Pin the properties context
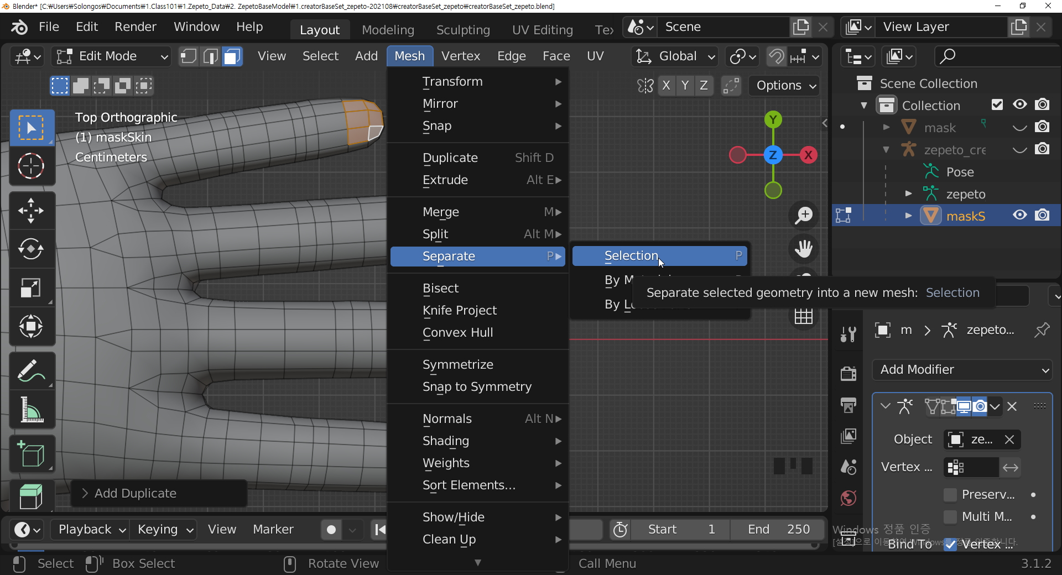Image resolution: width=1062 pixels, height=575 pixels. 1042,331
